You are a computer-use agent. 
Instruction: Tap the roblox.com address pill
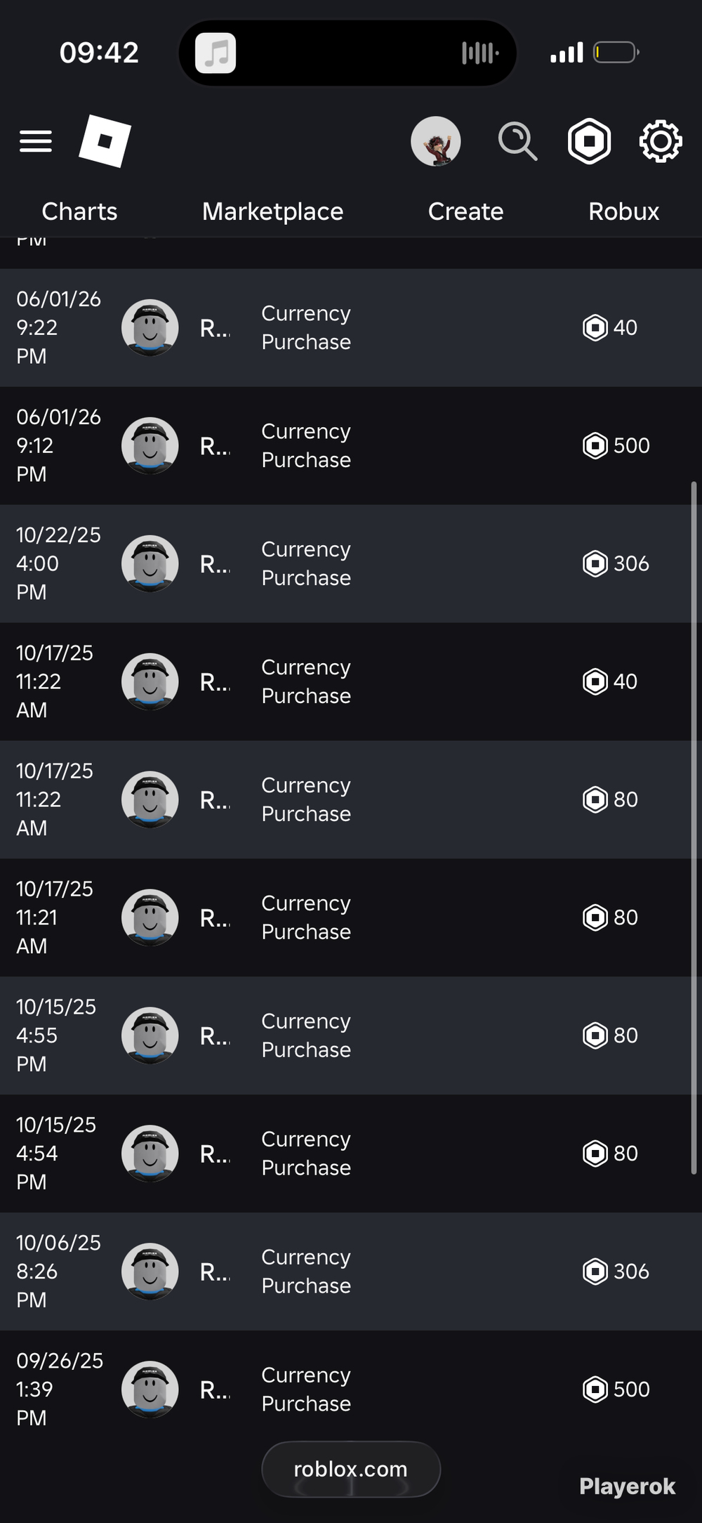click(351, 1468)
